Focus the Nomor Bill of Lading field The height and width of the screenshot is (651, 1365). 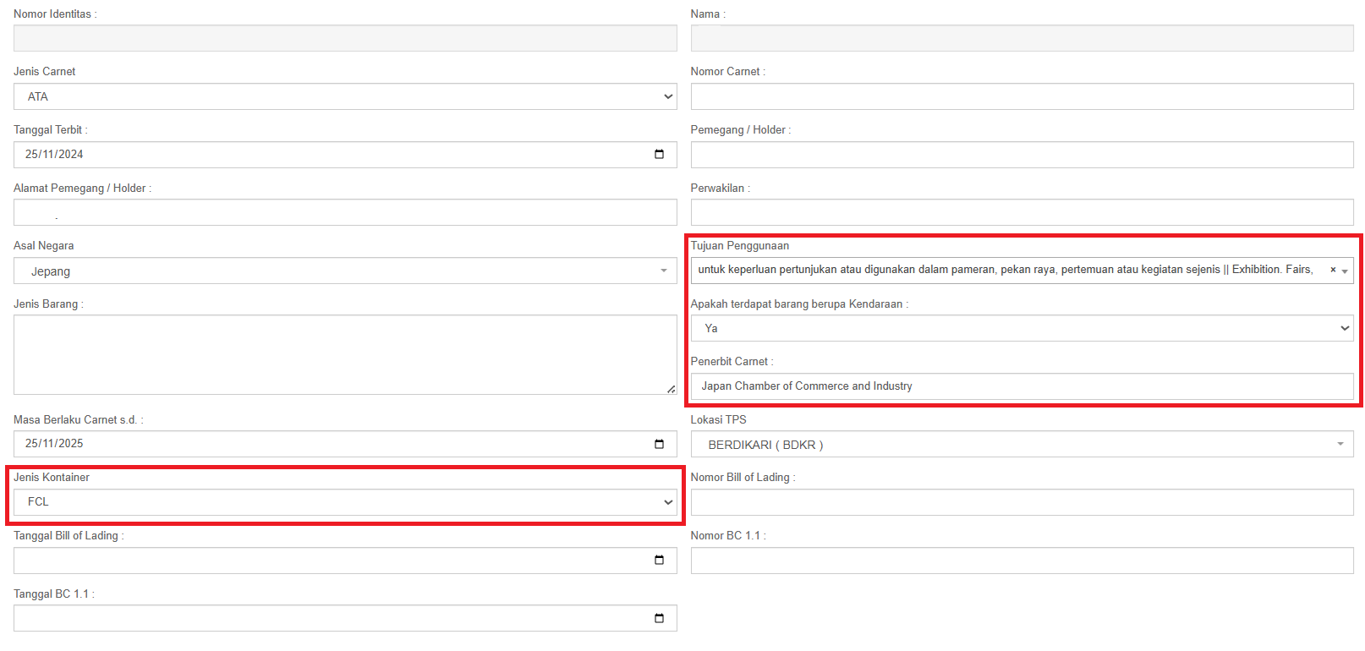point(1022,502)
